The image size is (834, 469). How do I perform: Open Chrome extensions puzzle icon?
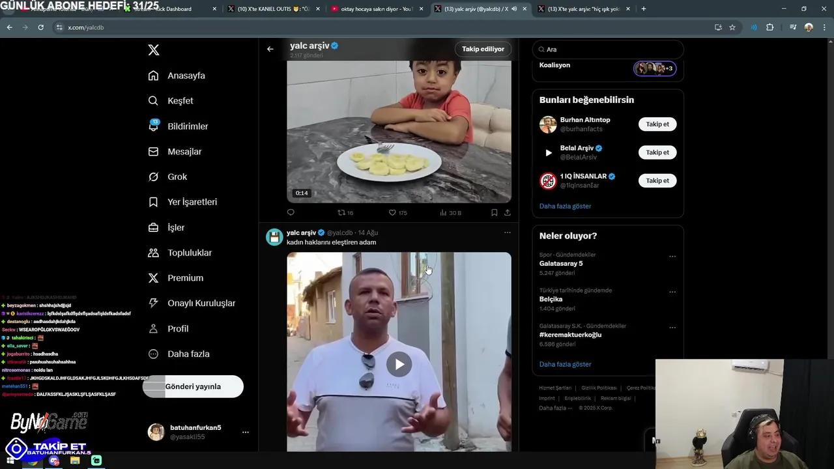(770, 27)
